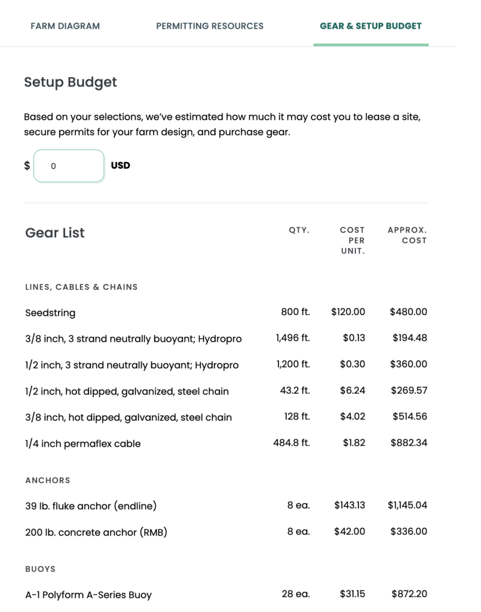Select the Seedstring row label

coord(50,313)
